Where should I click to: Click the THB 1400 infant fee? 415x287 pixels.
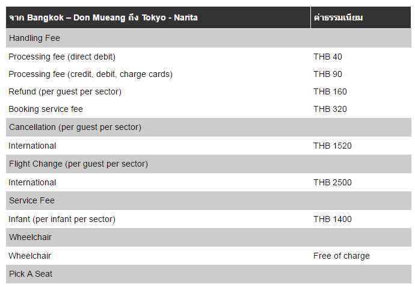coord(333,219)
